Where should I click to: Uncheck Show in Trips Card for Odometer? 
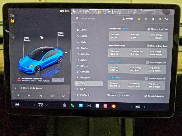[x=146, y=96]
